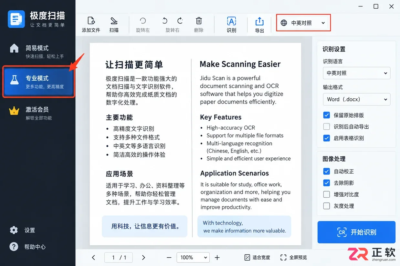
Task: Zoom in with the plus icon
Action: coord(217,257)
